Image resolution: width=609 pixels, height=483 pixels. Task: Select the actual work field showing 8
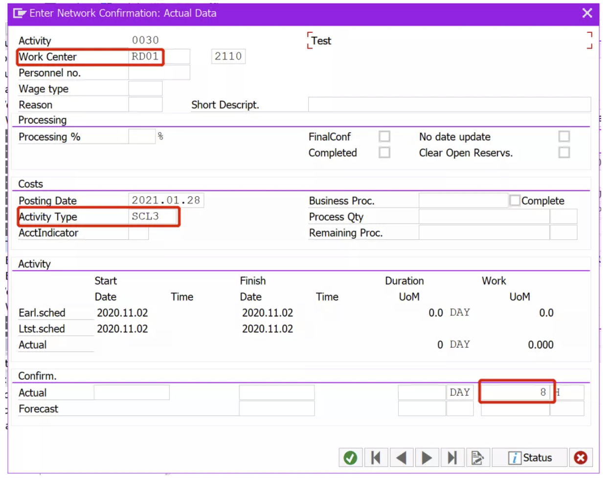coord(516,392)
